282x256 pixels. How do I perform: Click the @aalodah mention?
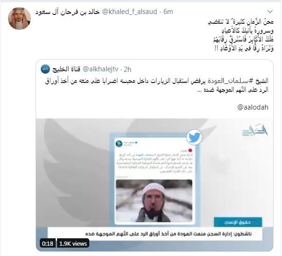tap(253, 107)
